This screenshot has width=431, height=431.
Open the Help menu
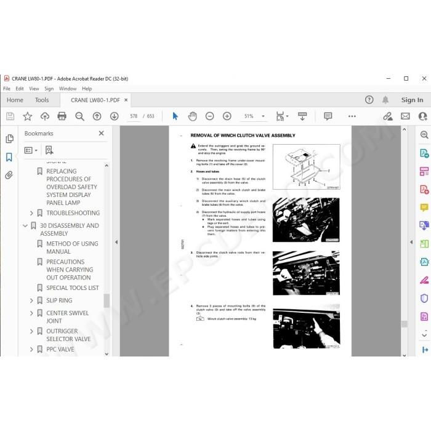(x=87, y=89)
